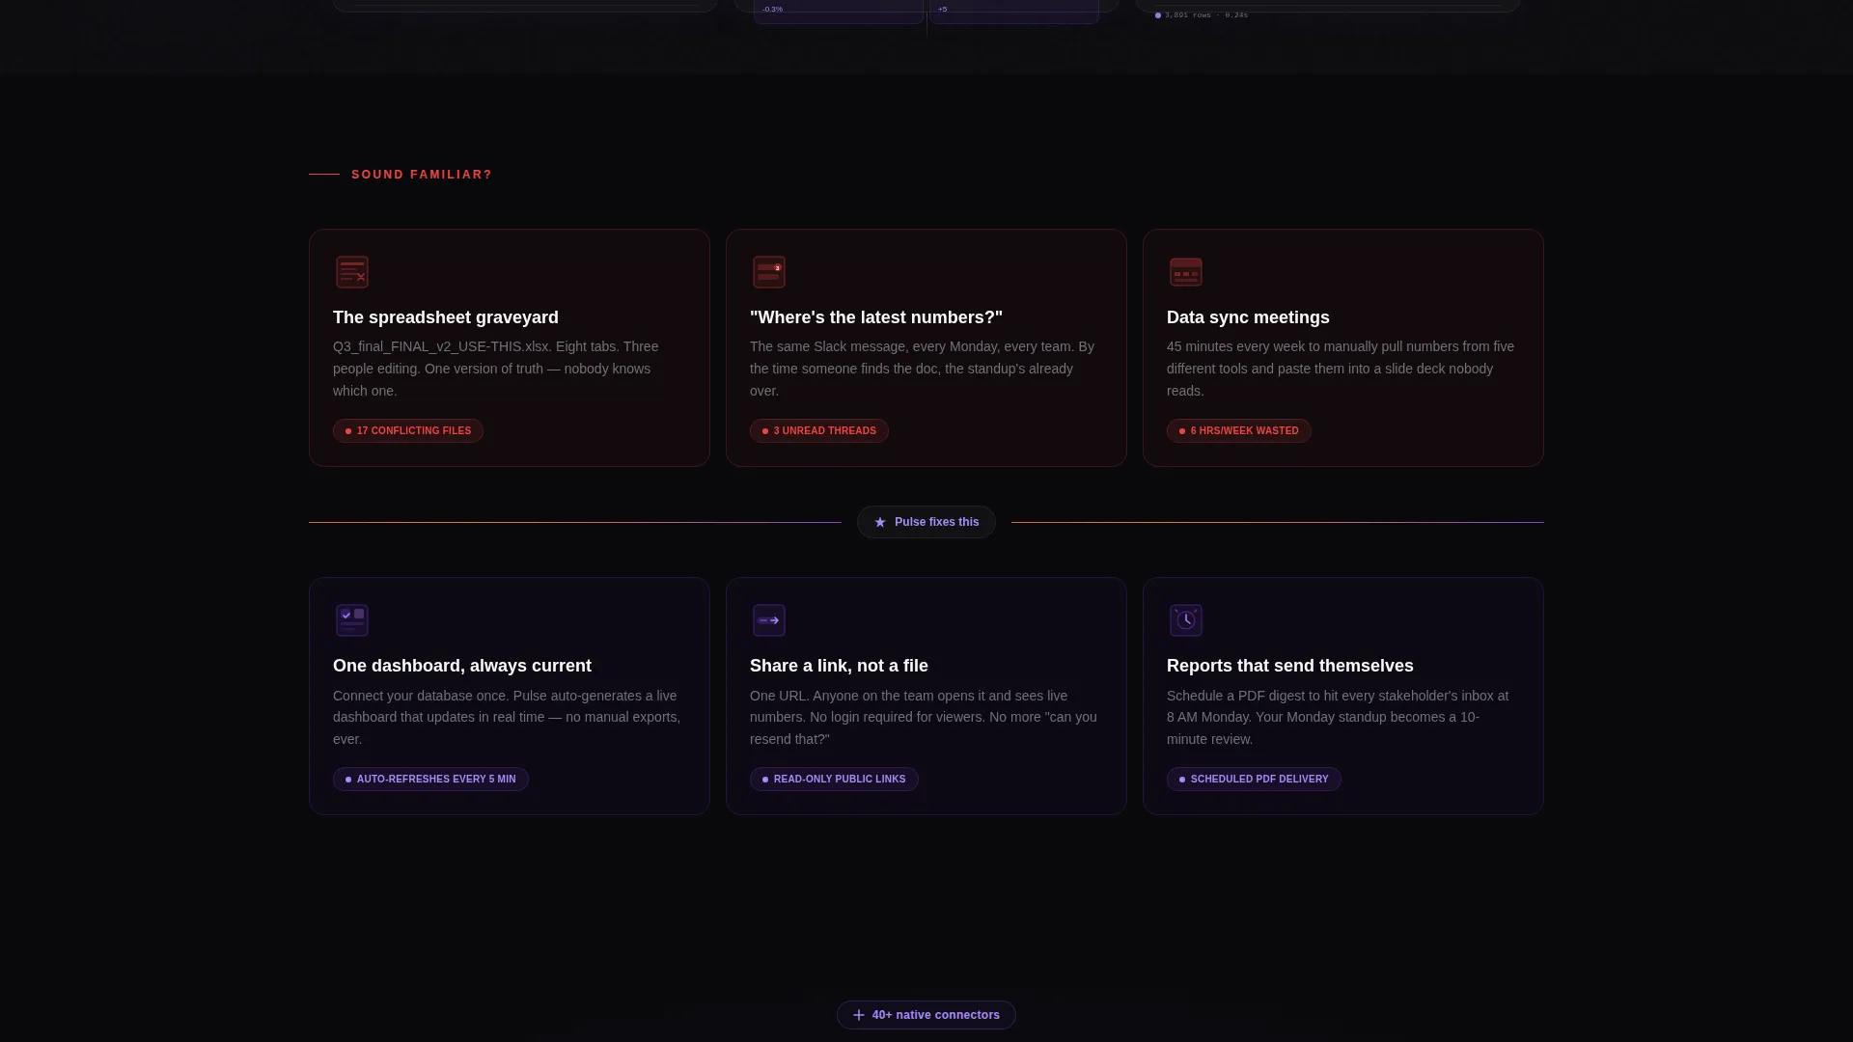Image resolution: width=1853 pixels, height=1042 pixels.
Task: Click the Scheduled PDF delivery badge
Action: [1254, 780]
